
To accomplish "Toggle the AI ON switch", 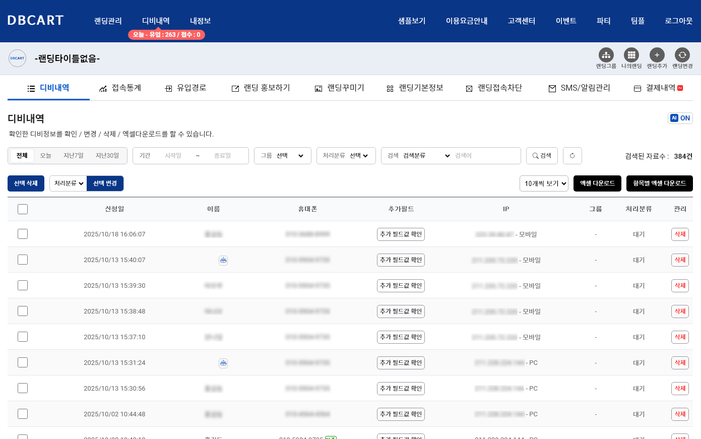I will tap(680, 118).
